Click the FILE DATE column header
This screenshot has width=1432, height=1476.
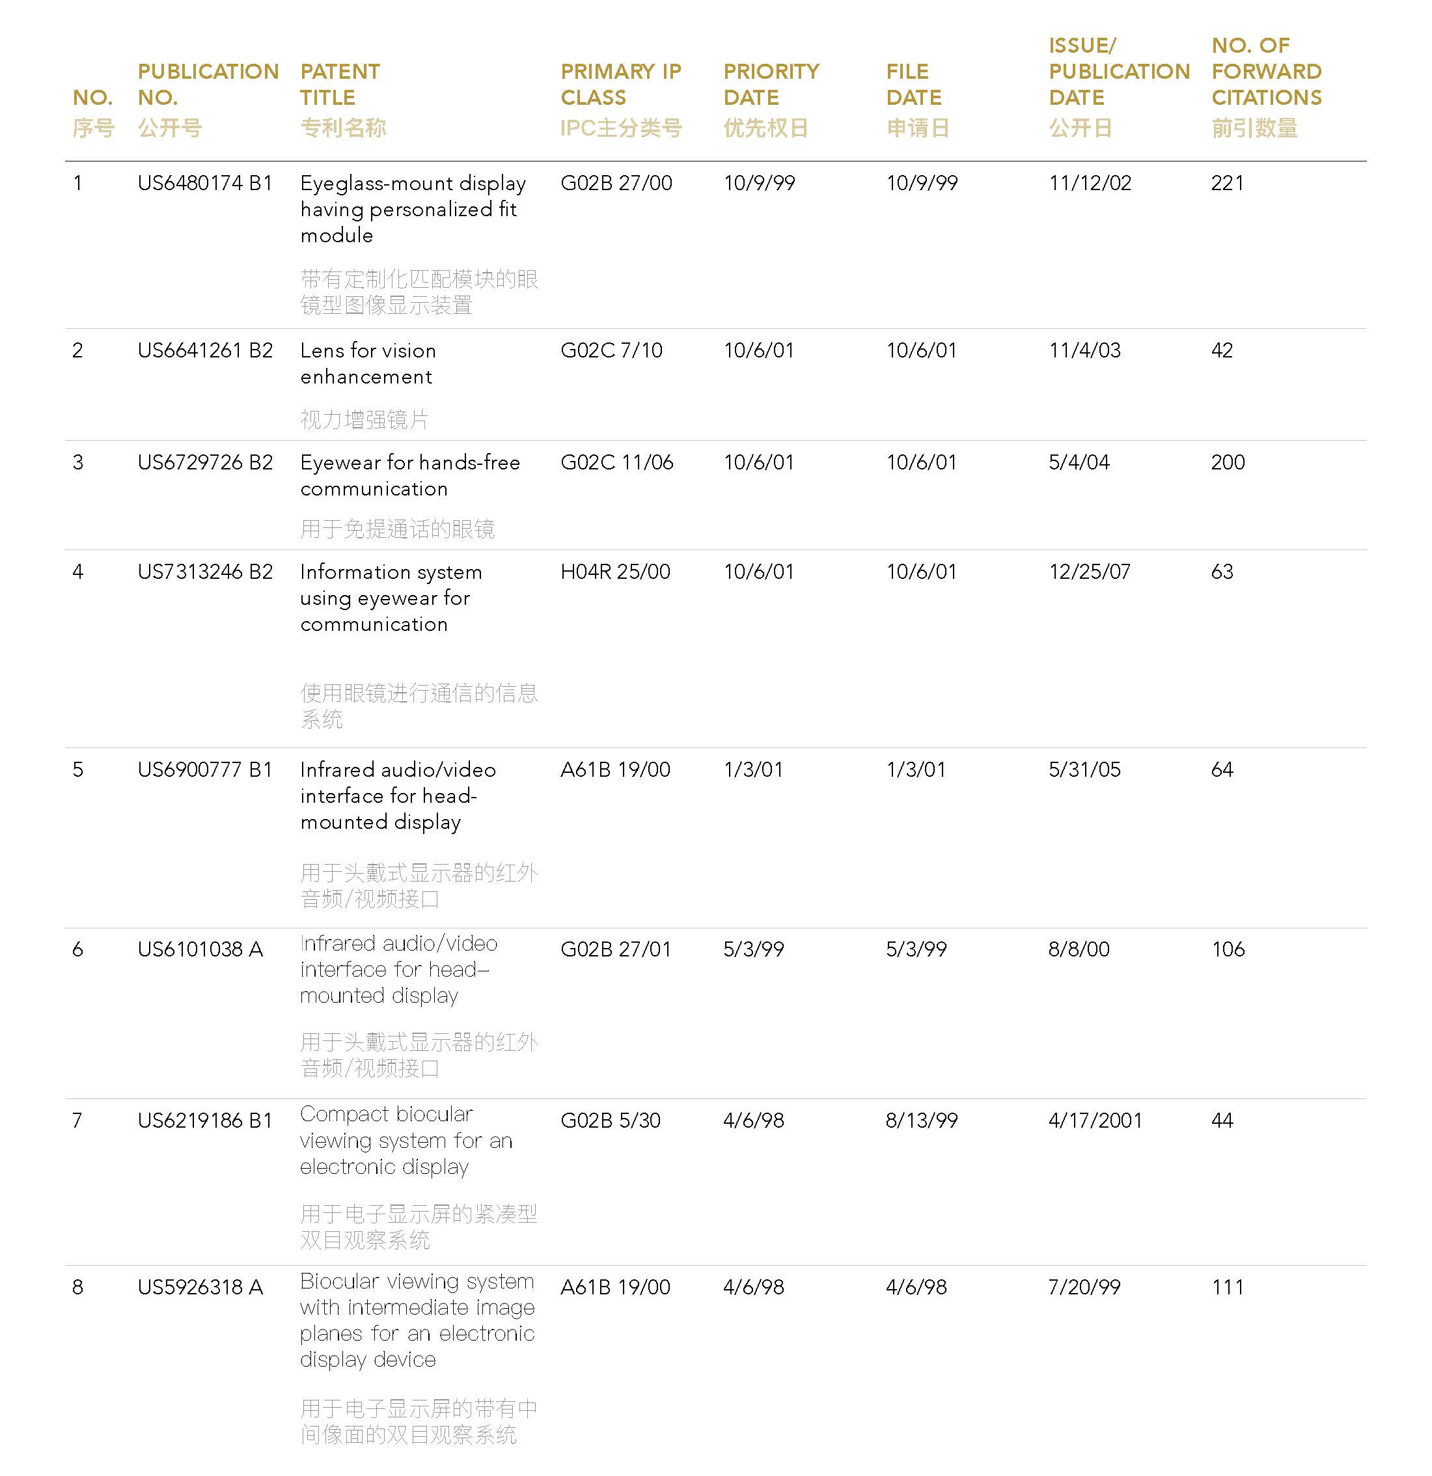coord(913,85)
